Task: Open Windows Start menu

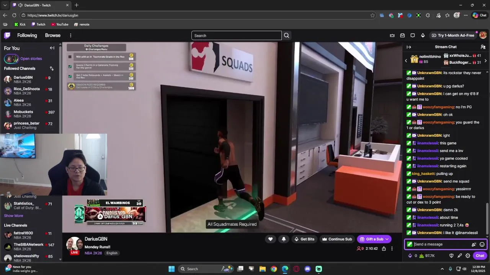Action: pos(171,269)
